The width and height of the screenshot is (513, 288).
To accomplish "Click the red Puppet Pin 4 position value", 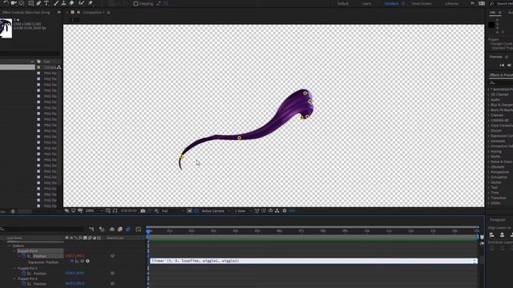I will point(75,256).
